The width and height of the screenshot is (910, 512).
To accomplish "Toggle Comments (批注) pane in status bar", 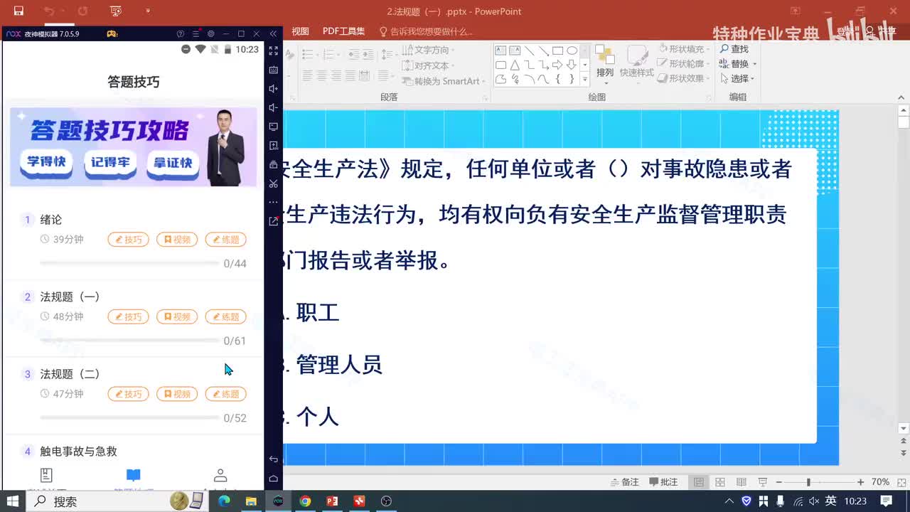I will (663, 482).
